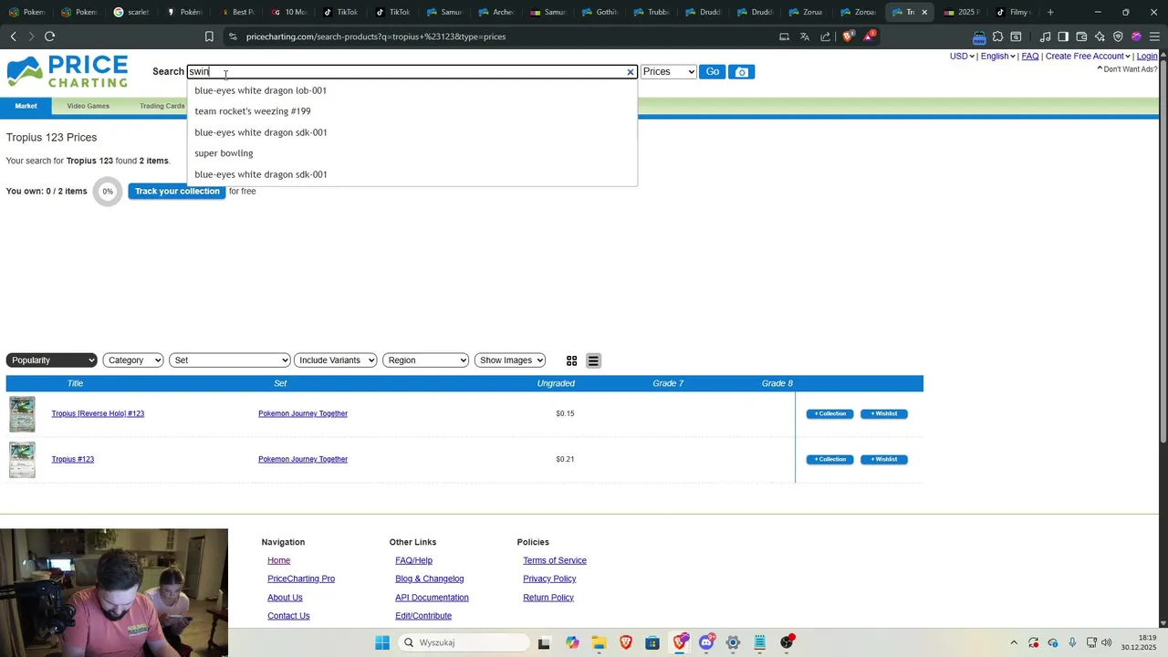Click the share page icon
The width and height of the screenshot is (1168, 657).
826,36
